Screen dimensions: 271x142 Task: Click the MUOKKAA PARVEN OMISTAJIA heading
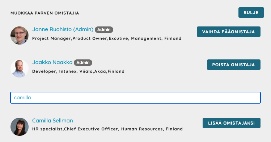45,13
